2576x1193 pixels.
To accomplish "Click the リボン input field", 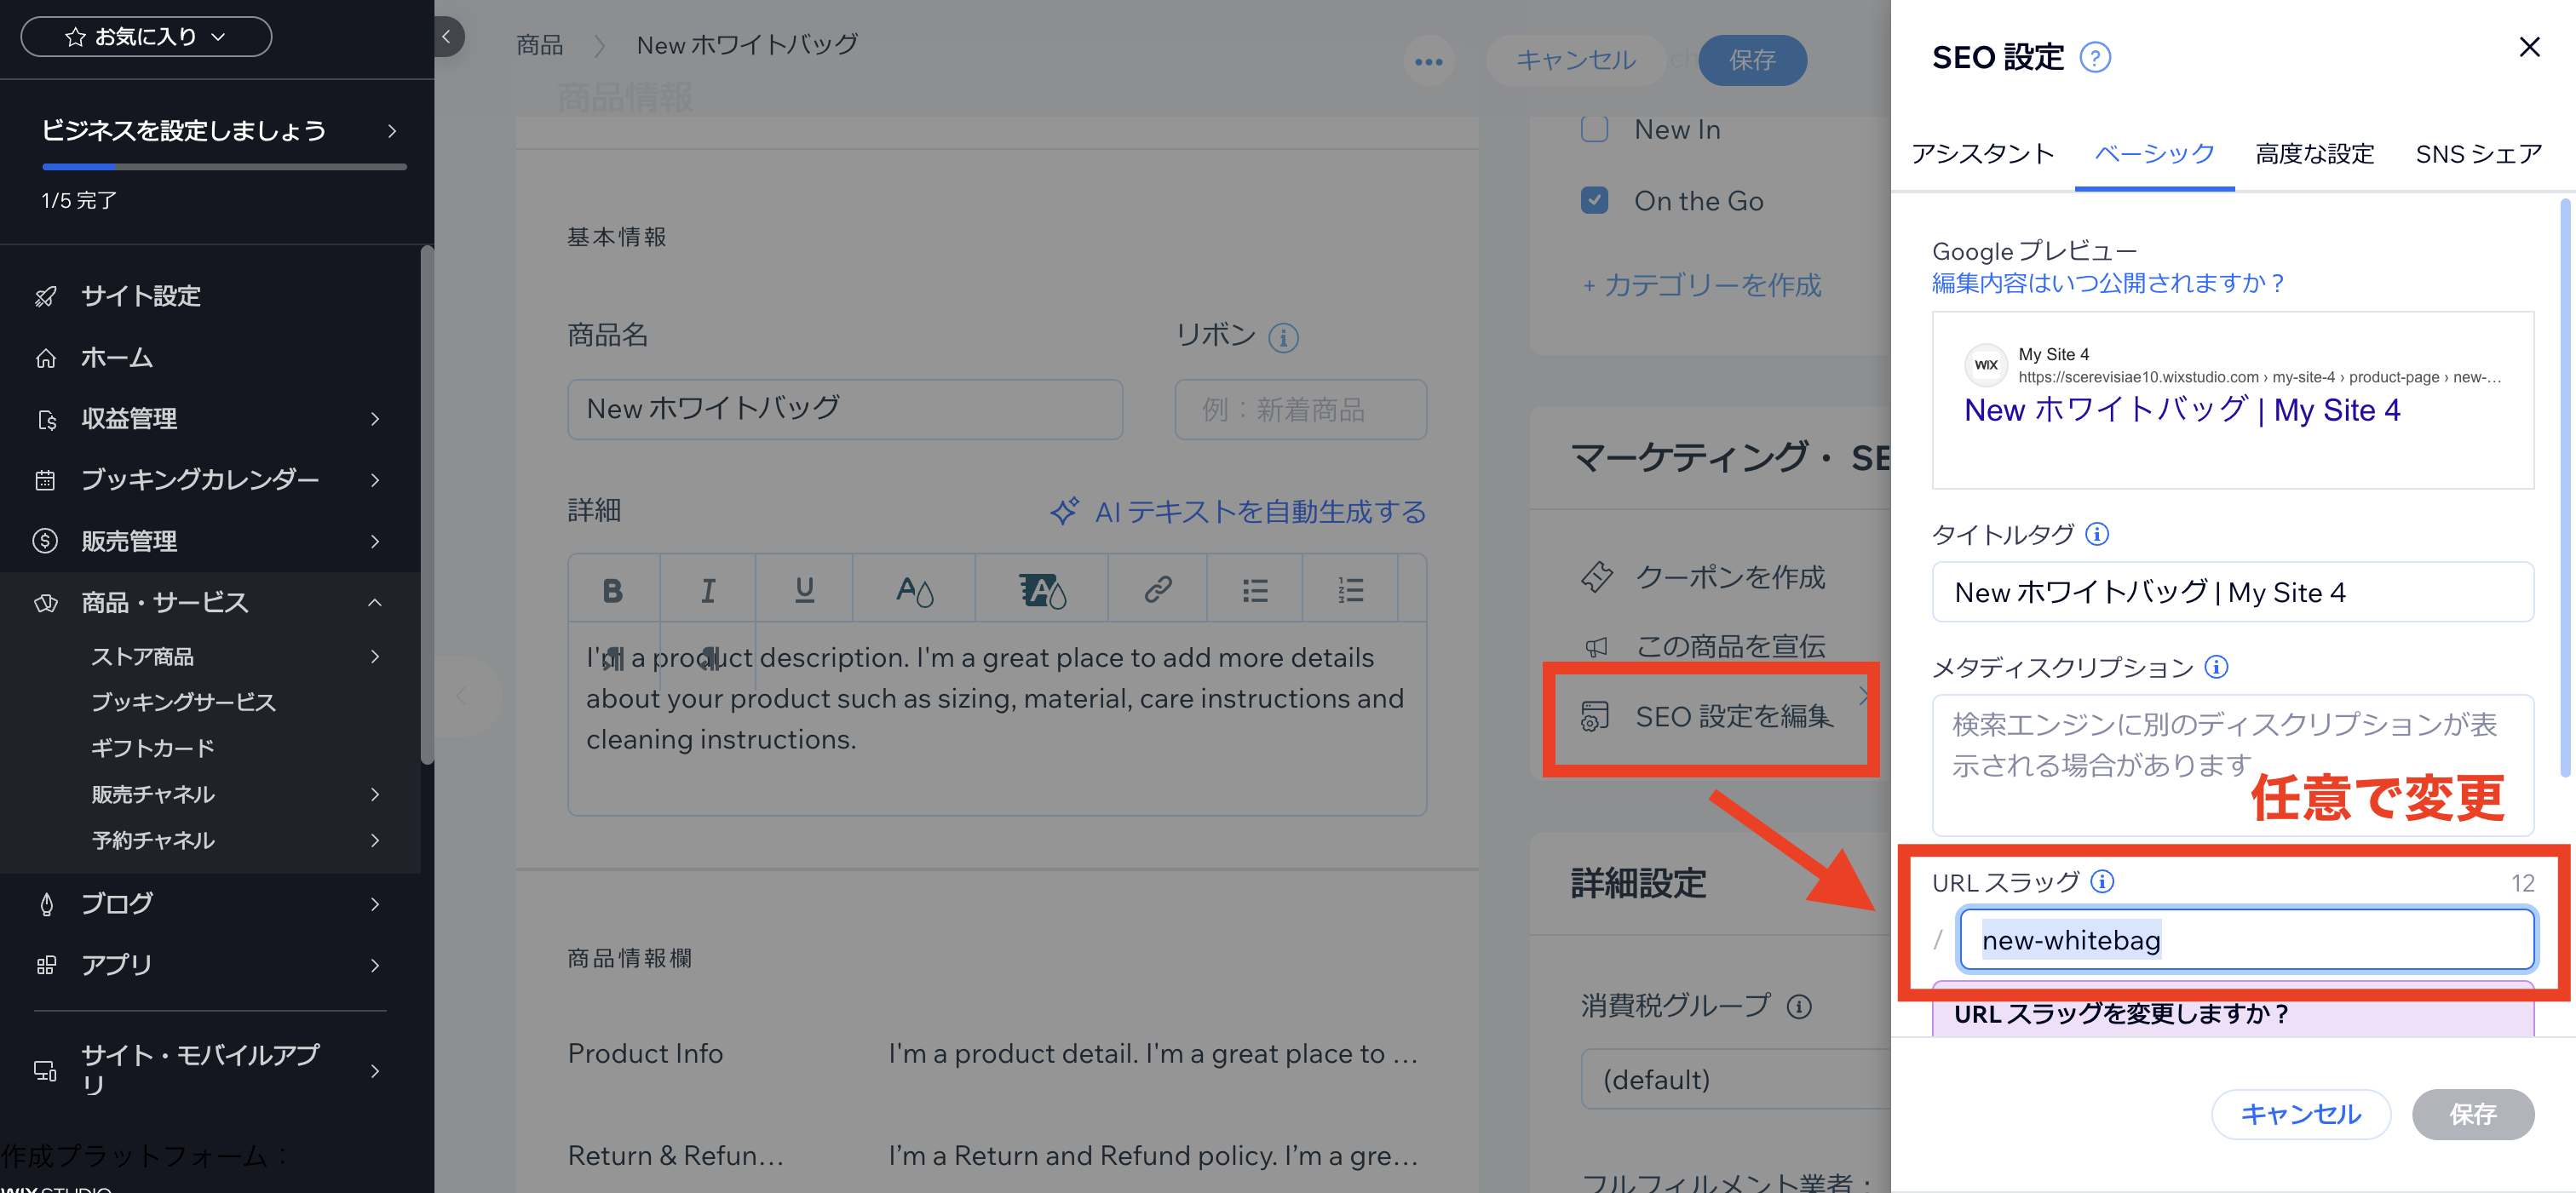I will (x=1300, y=409).
